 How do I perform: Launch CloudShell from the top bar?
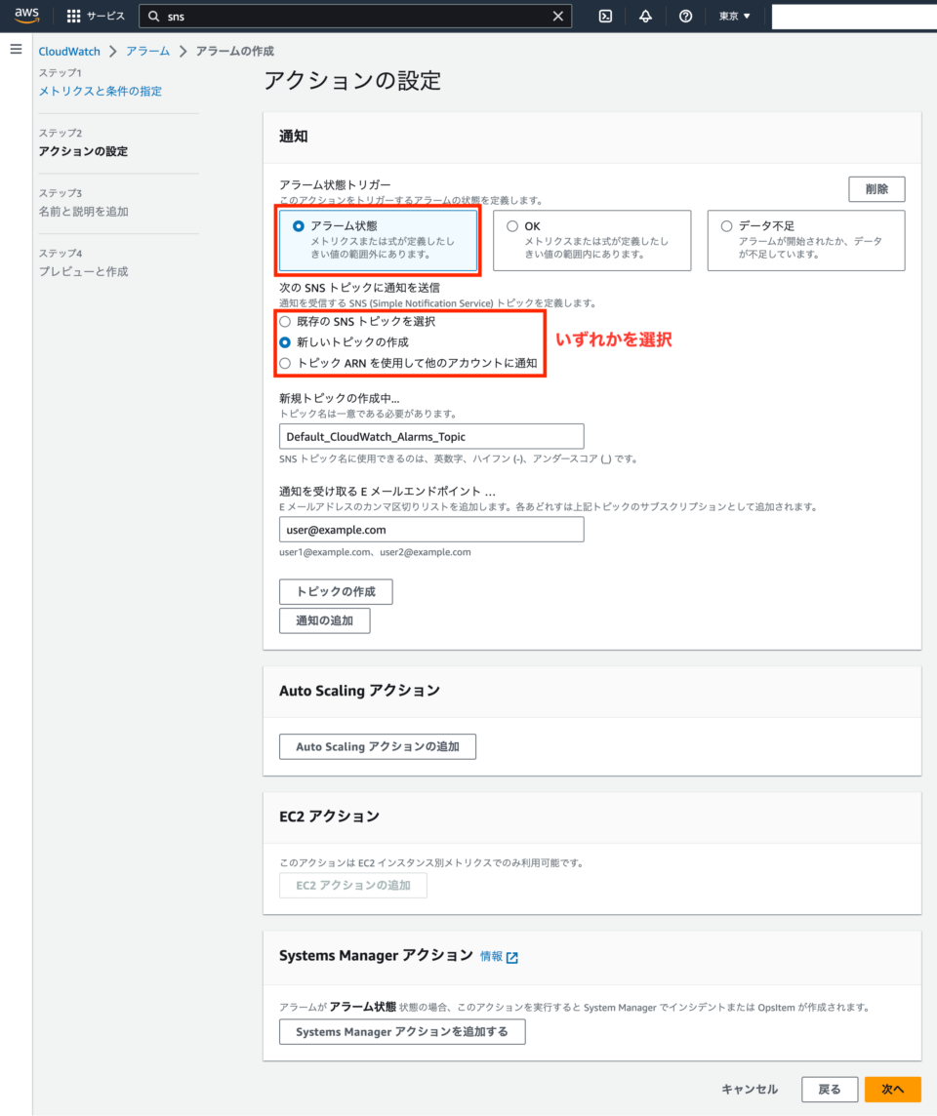(608, 16)
